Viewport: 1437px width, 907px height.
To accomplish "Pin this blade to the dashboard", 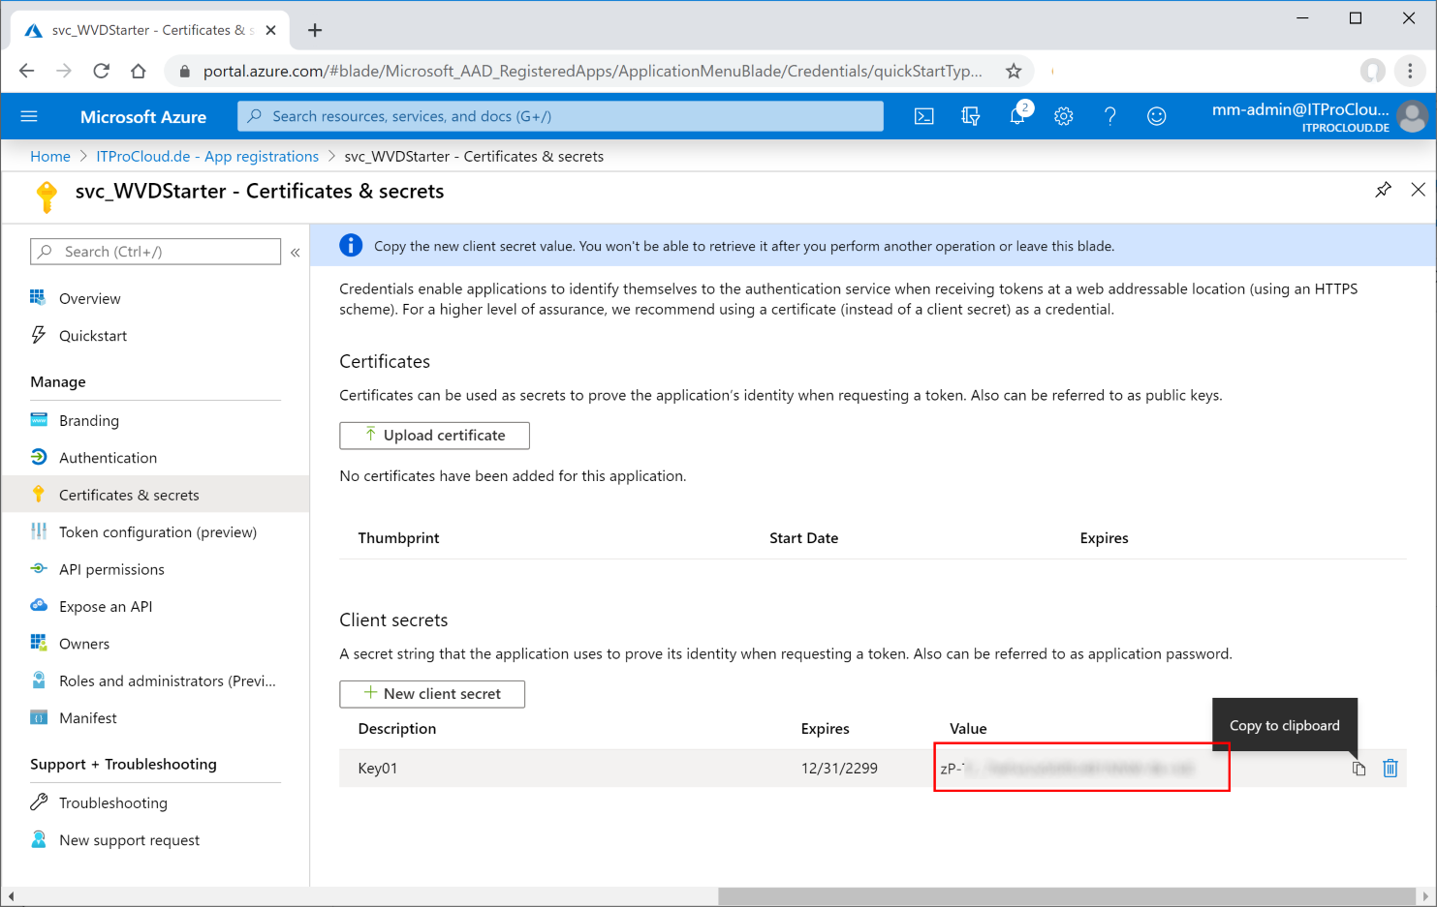I will click(1383, 190).
